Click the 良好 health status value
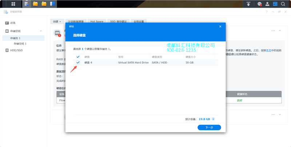This screenshot has height=147, width=291. click(240, 100)
